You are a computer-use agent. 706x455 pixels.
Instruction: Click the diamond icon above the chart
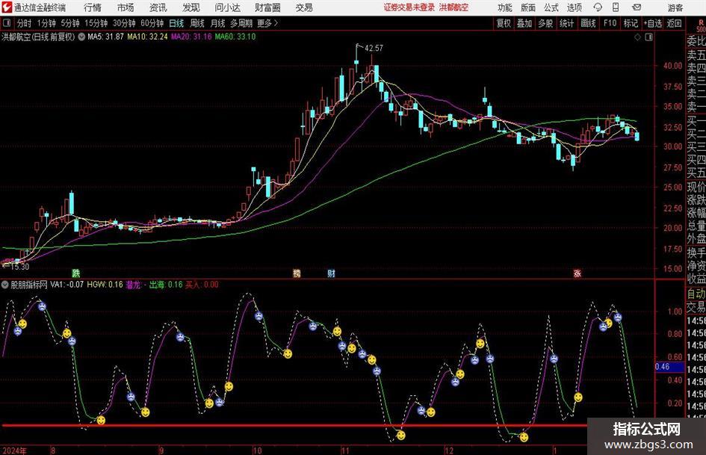[637, 37]
